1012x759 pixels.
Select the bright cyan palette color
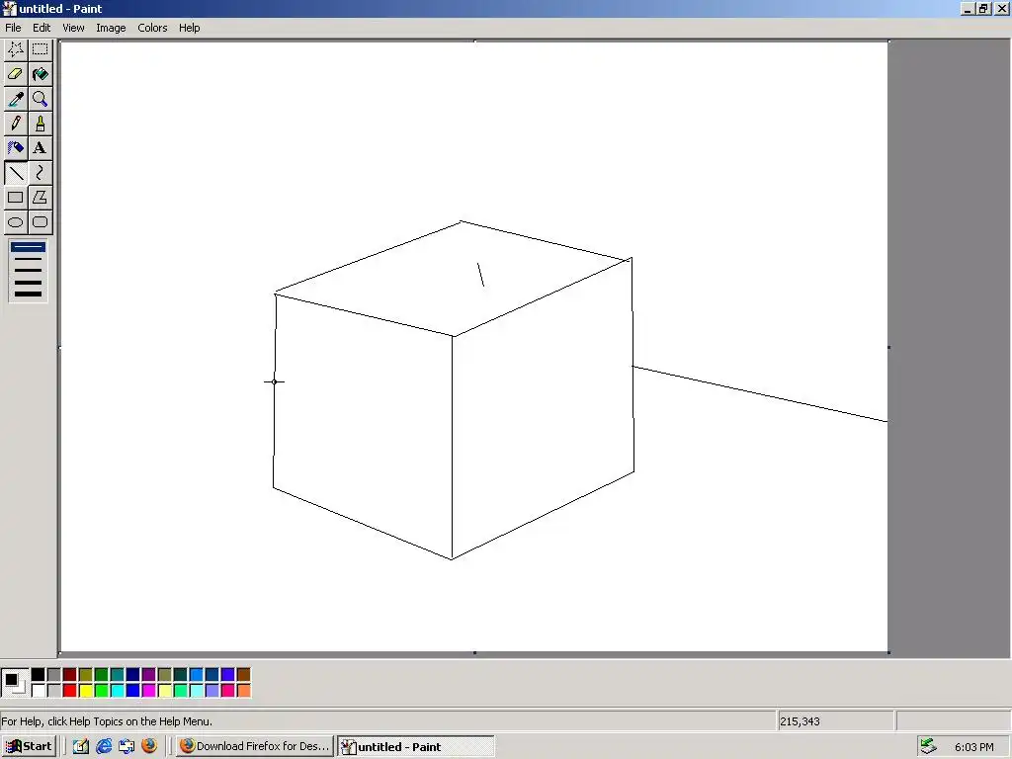[117, 691]
